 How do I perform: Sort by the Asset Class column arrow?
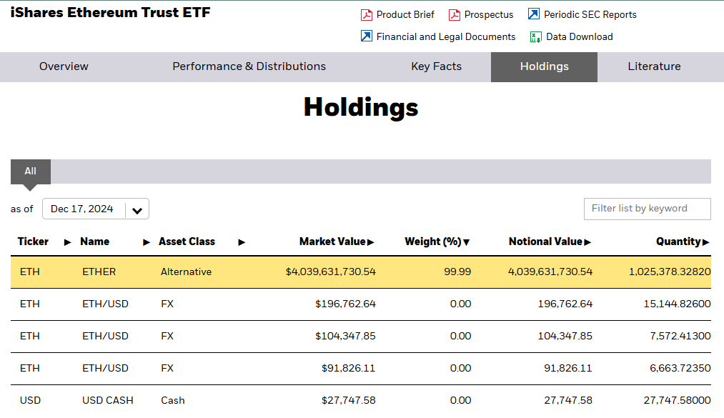pyautogui.click(x=242, y=242)
